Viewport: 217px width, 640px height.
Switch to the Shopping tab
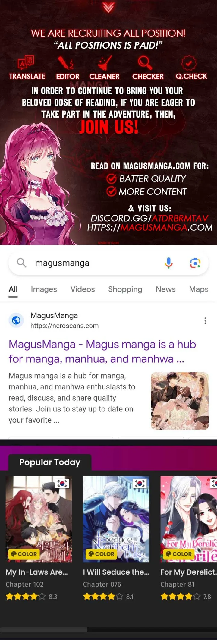pyautogui.click(x=125, y=289)
